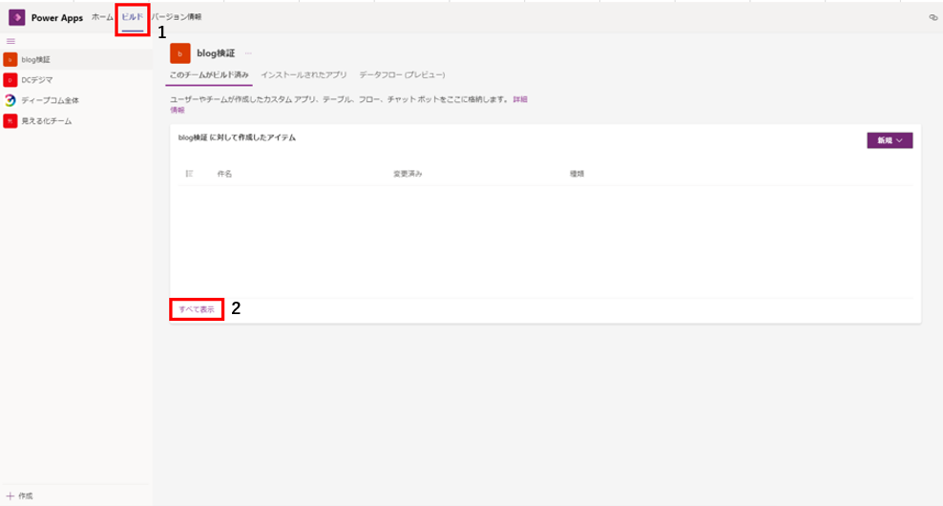943x506 pixels.
Task: Click the ディープコム全体 team logo icon
Action: 10,100
